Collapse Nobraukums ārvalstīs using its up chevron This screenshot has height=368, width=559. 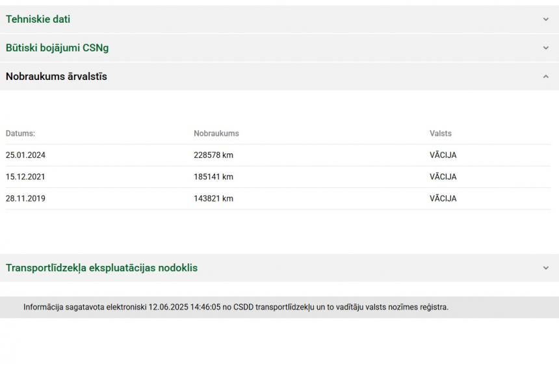[x=545, y=77]
